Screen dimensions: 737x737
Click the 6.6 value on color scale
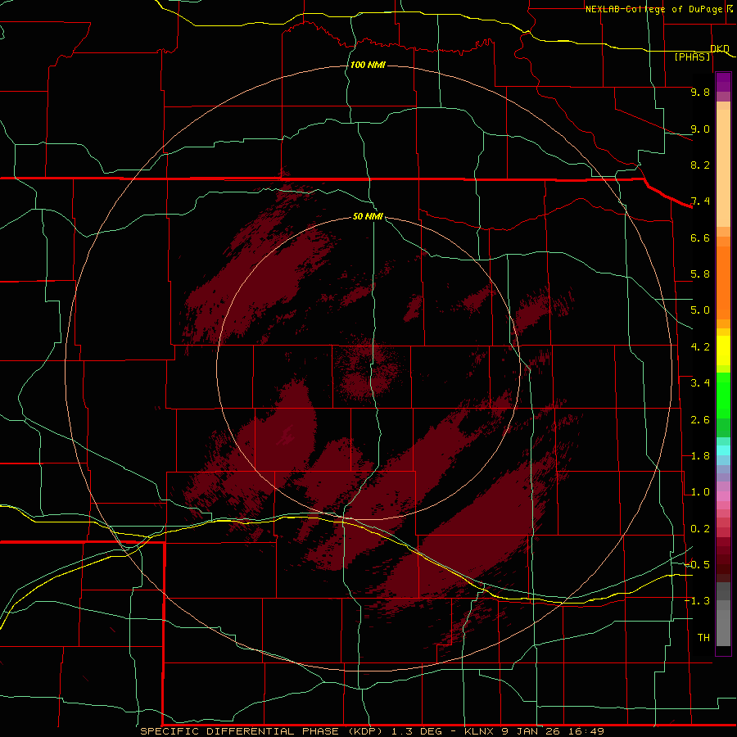(700, 237)
